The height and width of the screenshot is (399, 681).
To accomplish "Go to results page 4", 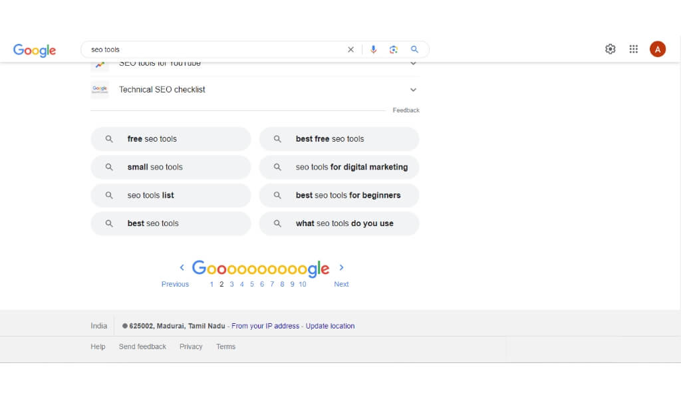I will (x=242, y=285).
